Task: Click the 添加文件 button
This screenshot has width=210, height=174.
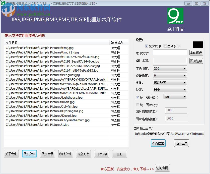Action: point(29,154)
